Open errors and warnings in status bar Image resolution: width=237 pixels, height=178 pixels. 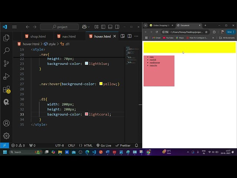[x=18, y=145]
